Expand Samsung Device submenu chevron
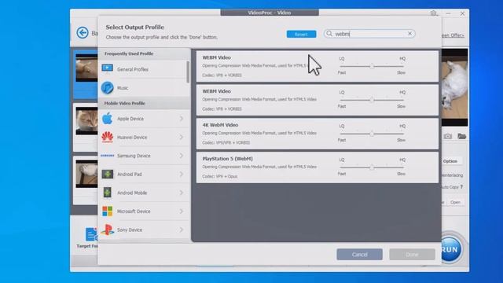Image resolution: width=503 pixels, height=283 pixels. pos(182,156)
